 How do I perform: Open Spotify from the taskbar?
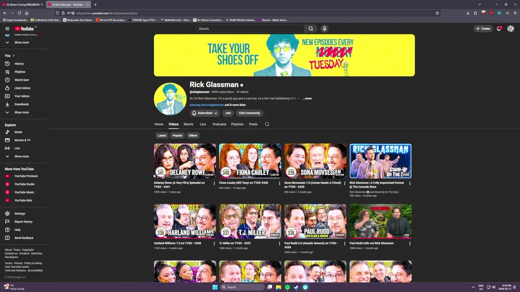[287, 287]
